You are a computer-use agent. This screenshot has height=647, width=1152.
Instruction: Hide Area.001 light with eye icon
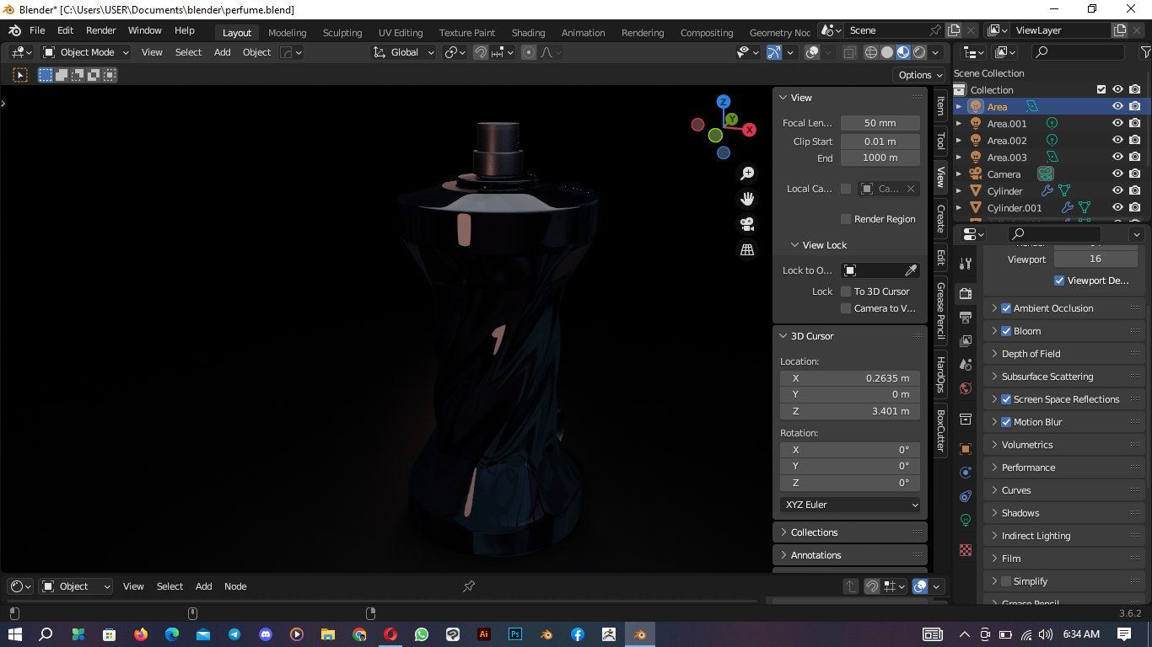[x=1117, y=124]
